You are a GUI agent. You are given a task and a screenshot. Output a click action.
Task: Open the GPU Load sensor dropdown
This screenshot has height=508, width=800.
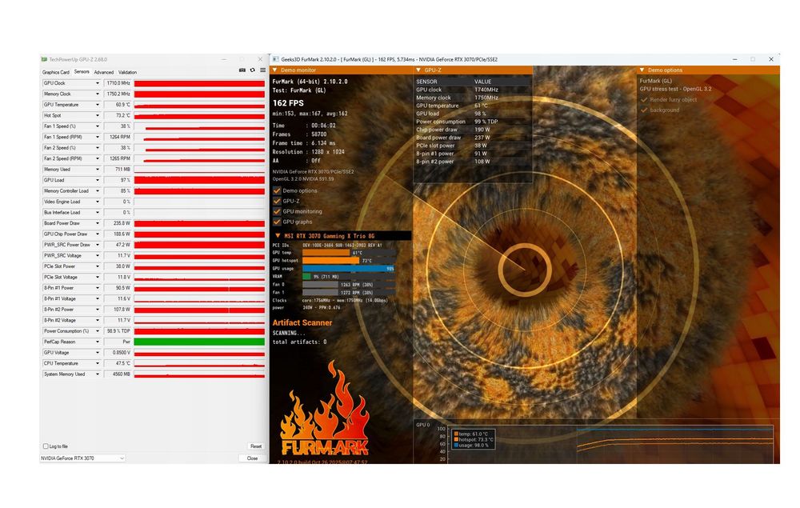click(97, 180)
